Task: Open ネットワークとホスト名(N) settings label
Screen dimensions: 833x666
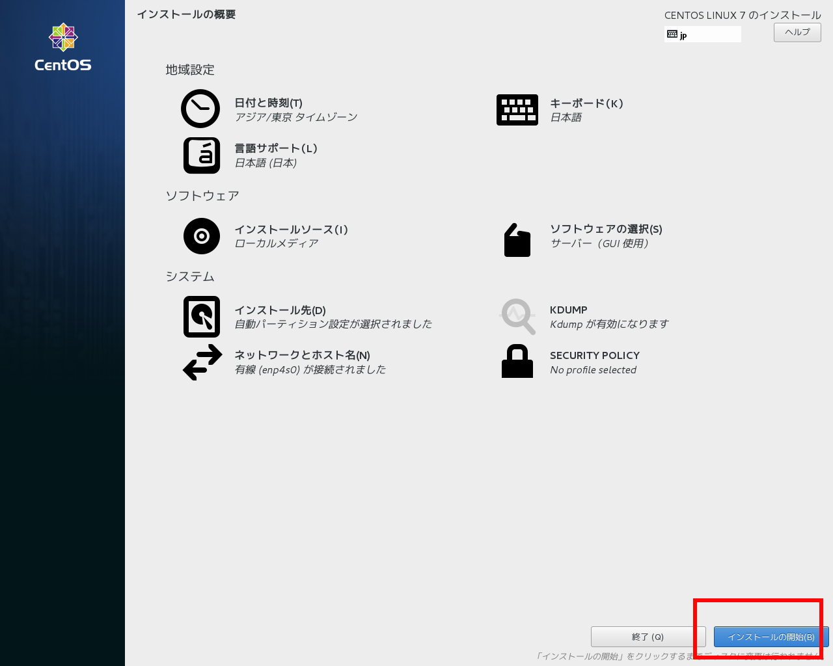Action: 302,355
